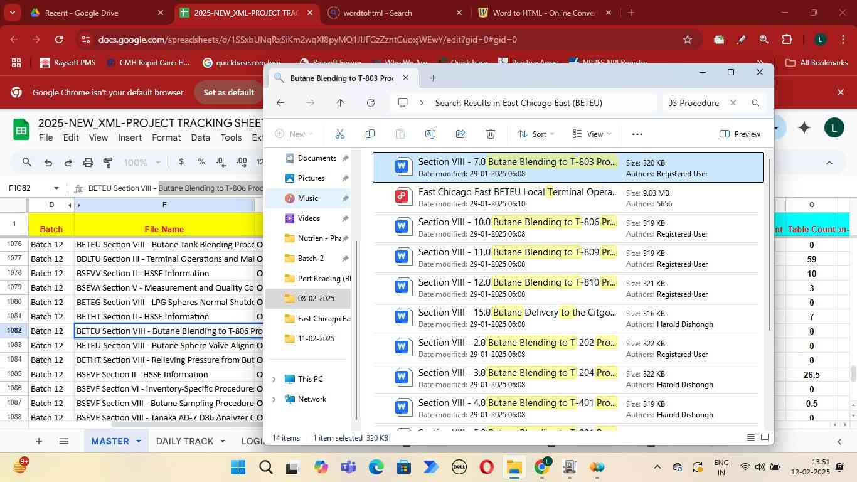
Task: Toggle the Preview pane in File Explorer
Action: (x=740, y=134)
